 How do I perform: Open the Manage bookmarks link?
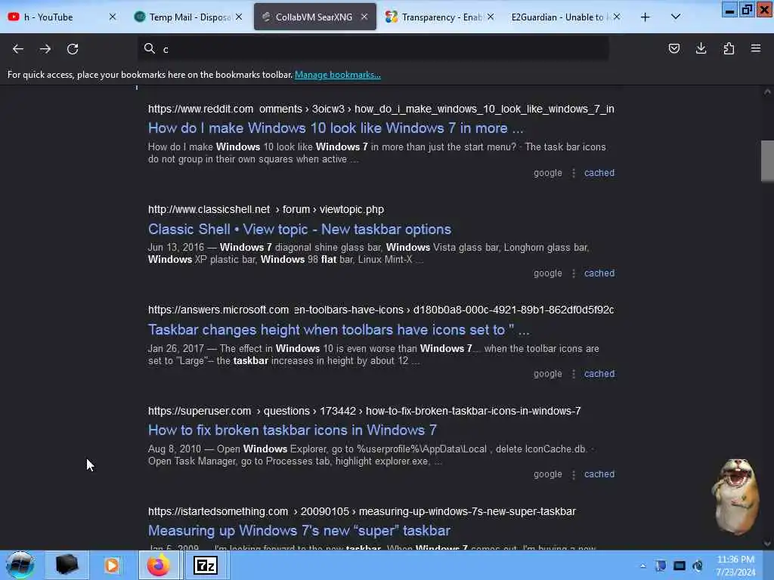(338, 75)
